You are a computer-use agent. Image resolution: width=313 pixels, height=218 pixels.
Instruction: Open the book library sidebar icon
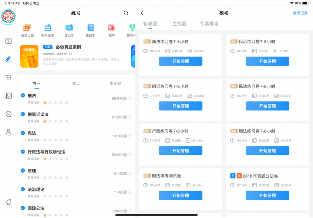[x=9, y=96]
